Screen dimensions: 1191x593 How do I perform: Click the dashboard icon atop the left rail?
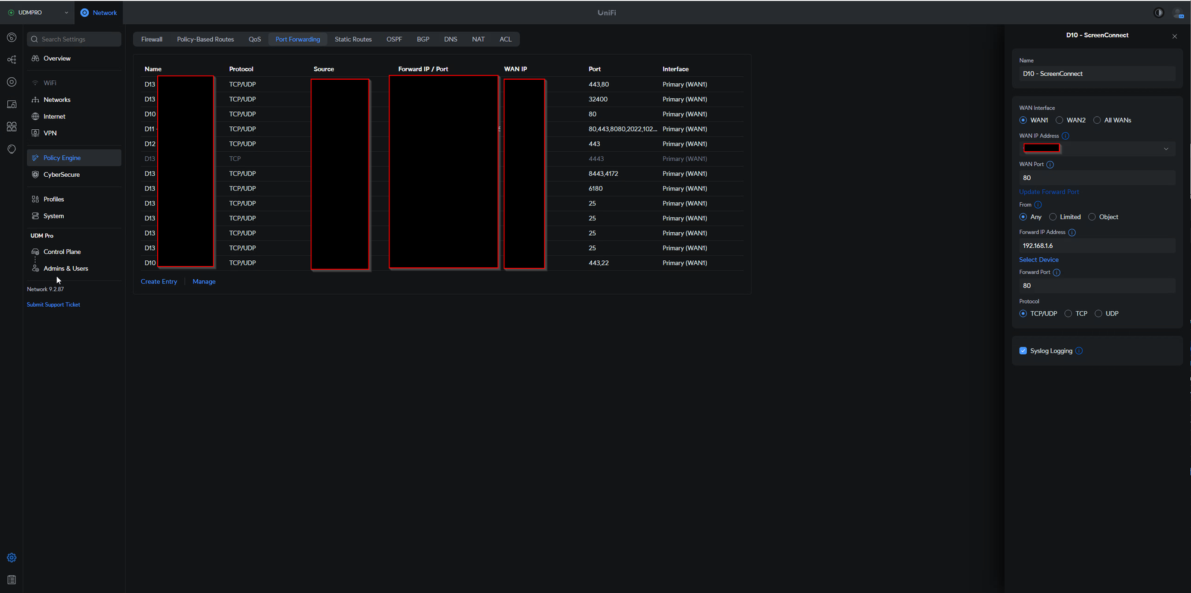11,38
